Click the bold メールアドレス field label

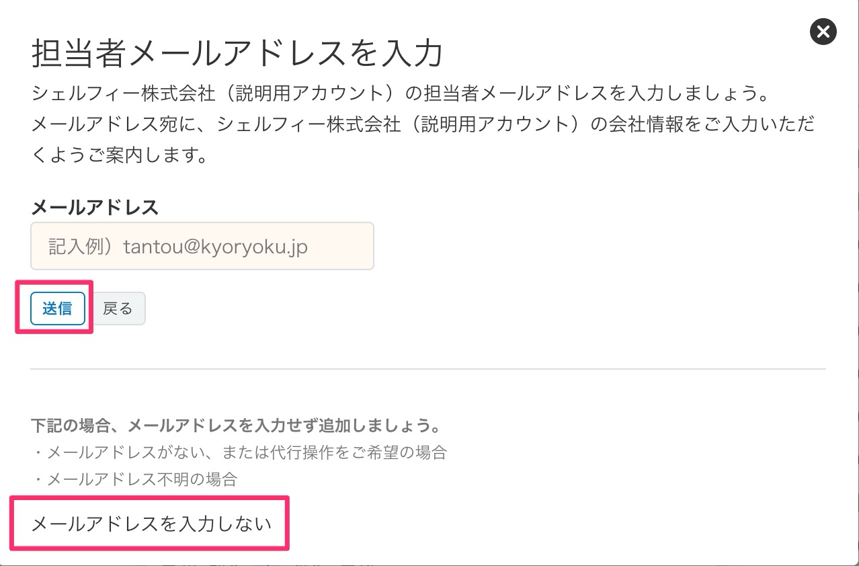click(x=95, y=208)
